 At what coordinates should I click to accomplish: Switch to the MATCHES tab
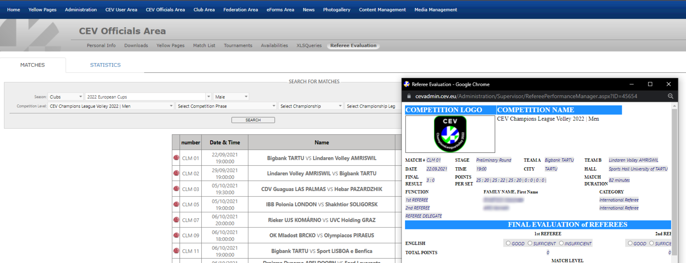point(33,65)
